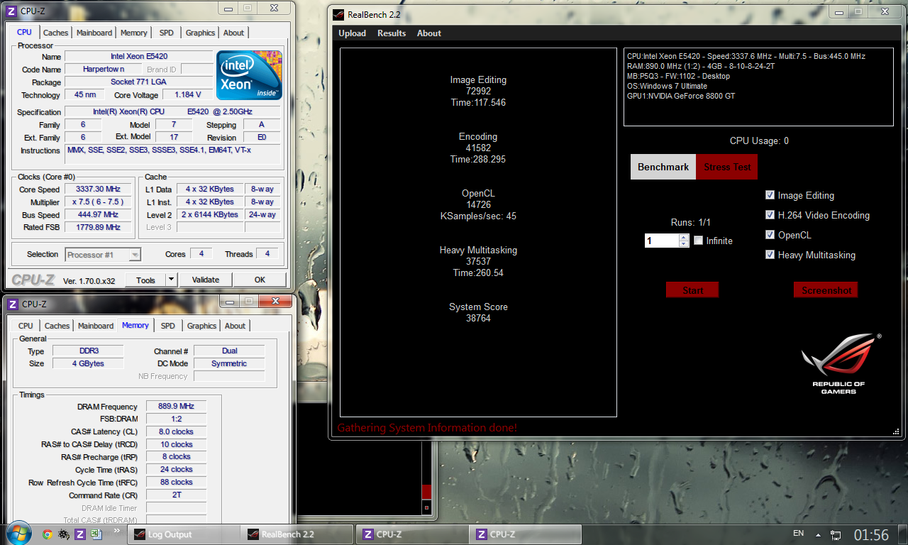
Task: Click the pinned CPU-Z icon in quick launch
Action: [79, 534]
